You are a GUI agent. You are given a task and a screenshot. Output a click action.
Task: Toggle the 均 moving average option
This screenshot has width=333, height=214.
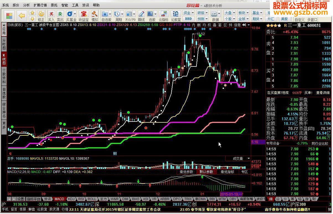(204, 25)
